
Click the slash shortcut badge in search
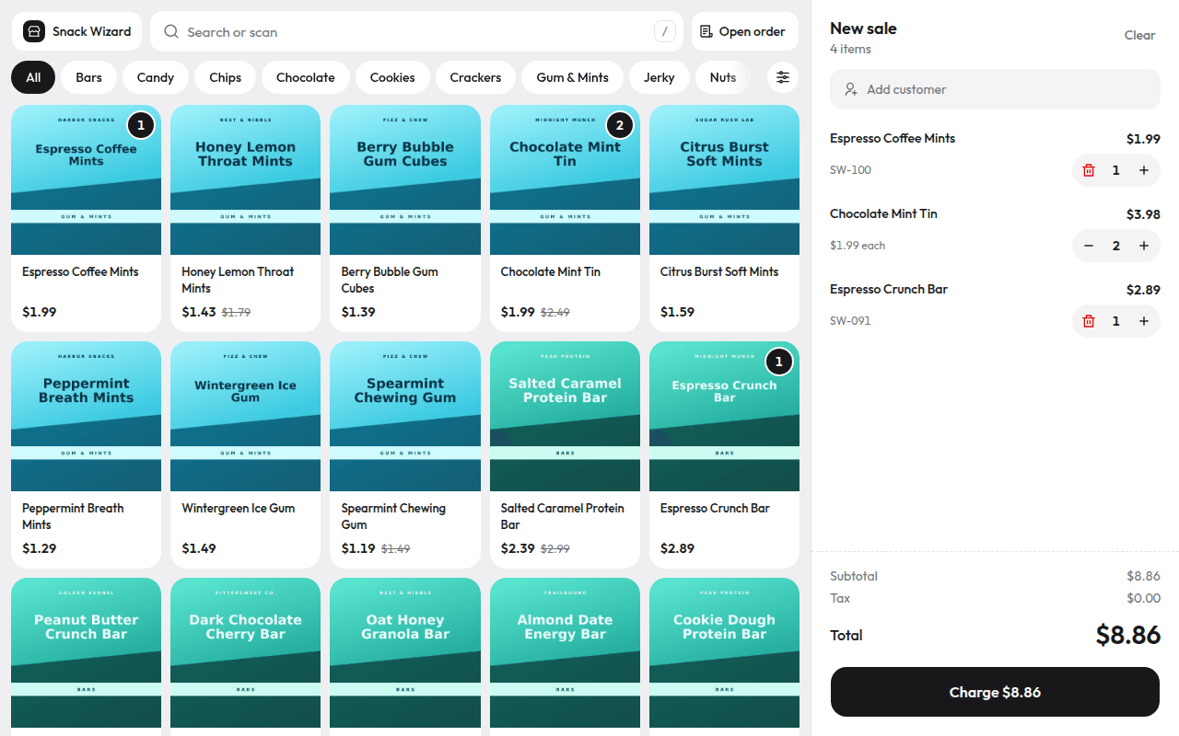click(665, 31)
